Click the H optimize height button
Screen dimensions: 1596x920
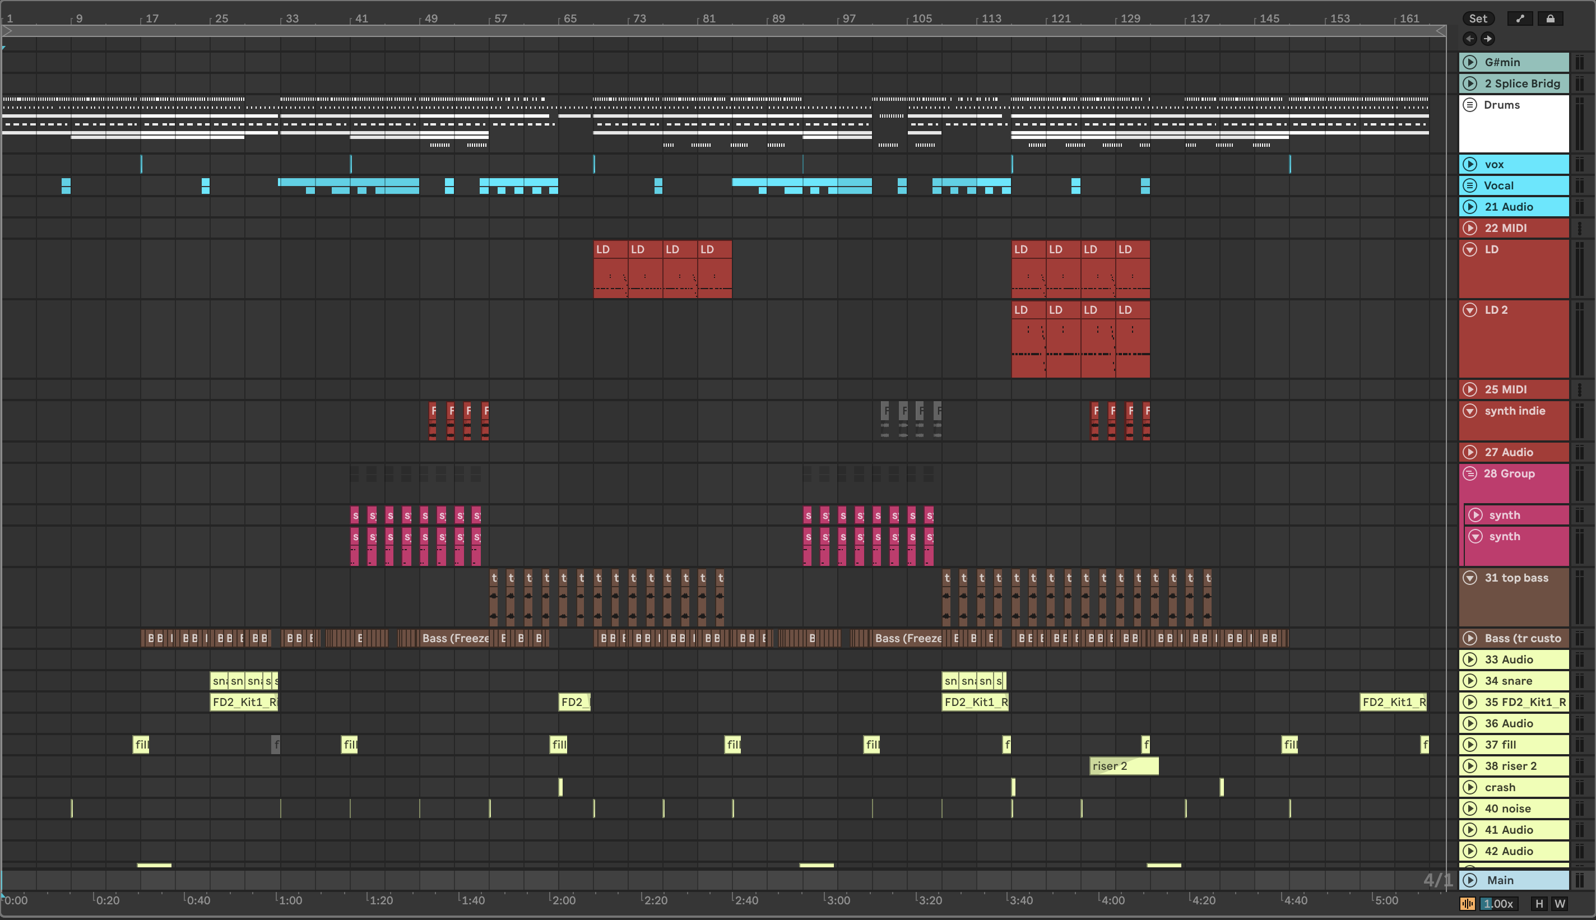[x=1539, y=904]
